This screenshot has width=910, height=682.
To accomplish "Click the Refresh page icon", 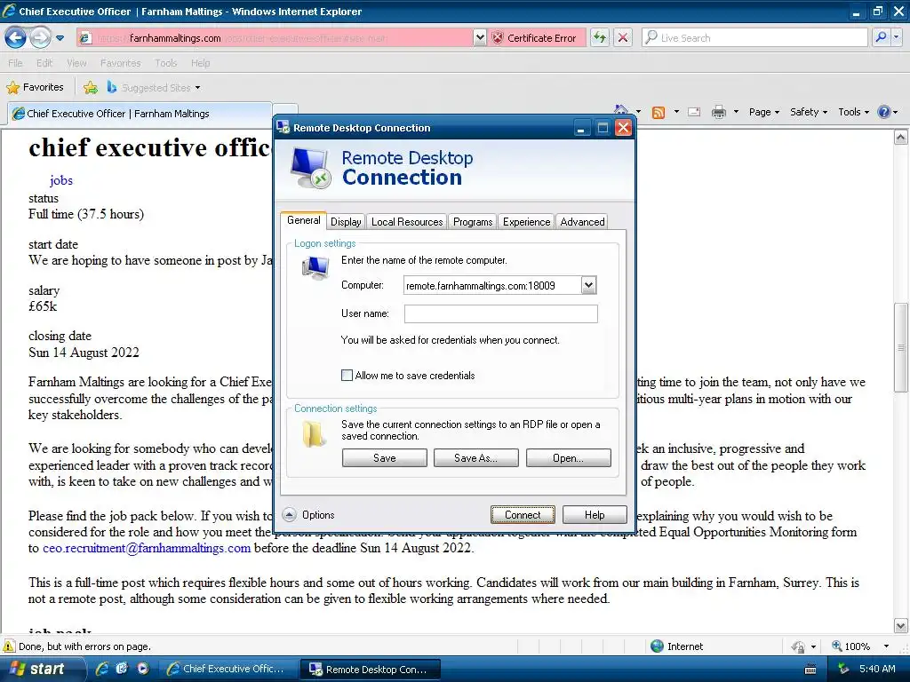I will pyautogui.click(x=600, y=38).
